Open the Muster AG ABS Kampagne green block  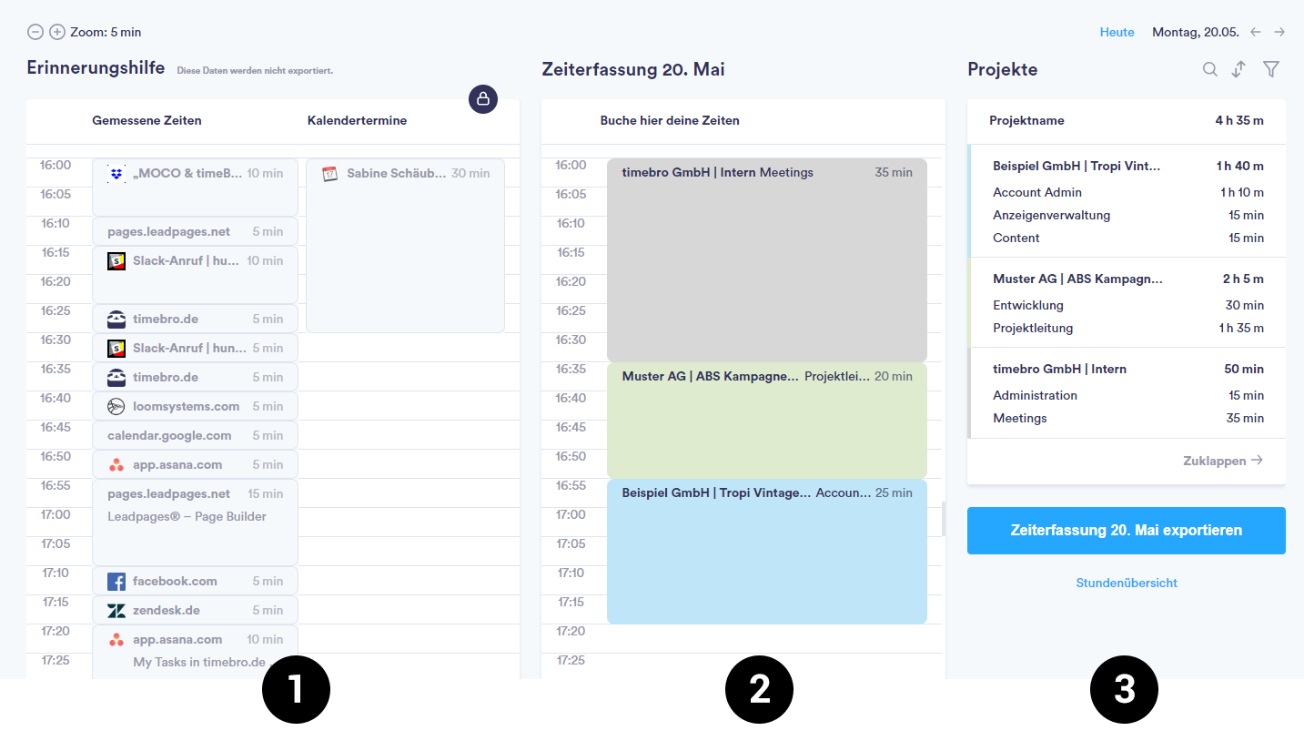(x=767, y=421)
